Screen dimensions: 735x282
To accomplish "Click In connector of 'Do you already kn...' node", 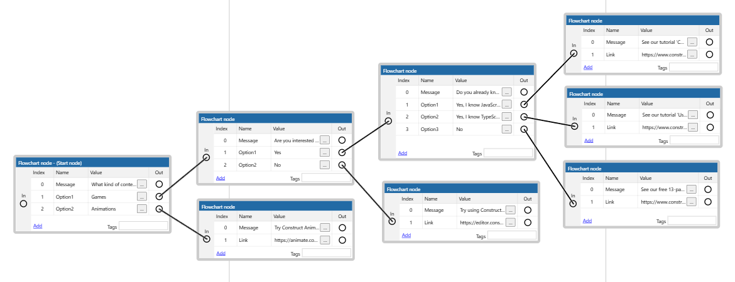I will (x=389, y=122).
